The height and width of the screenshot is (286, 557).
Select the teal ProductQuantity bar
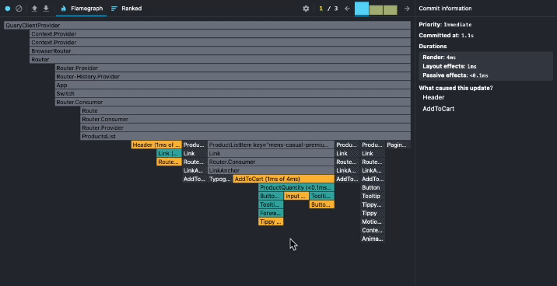296,187
